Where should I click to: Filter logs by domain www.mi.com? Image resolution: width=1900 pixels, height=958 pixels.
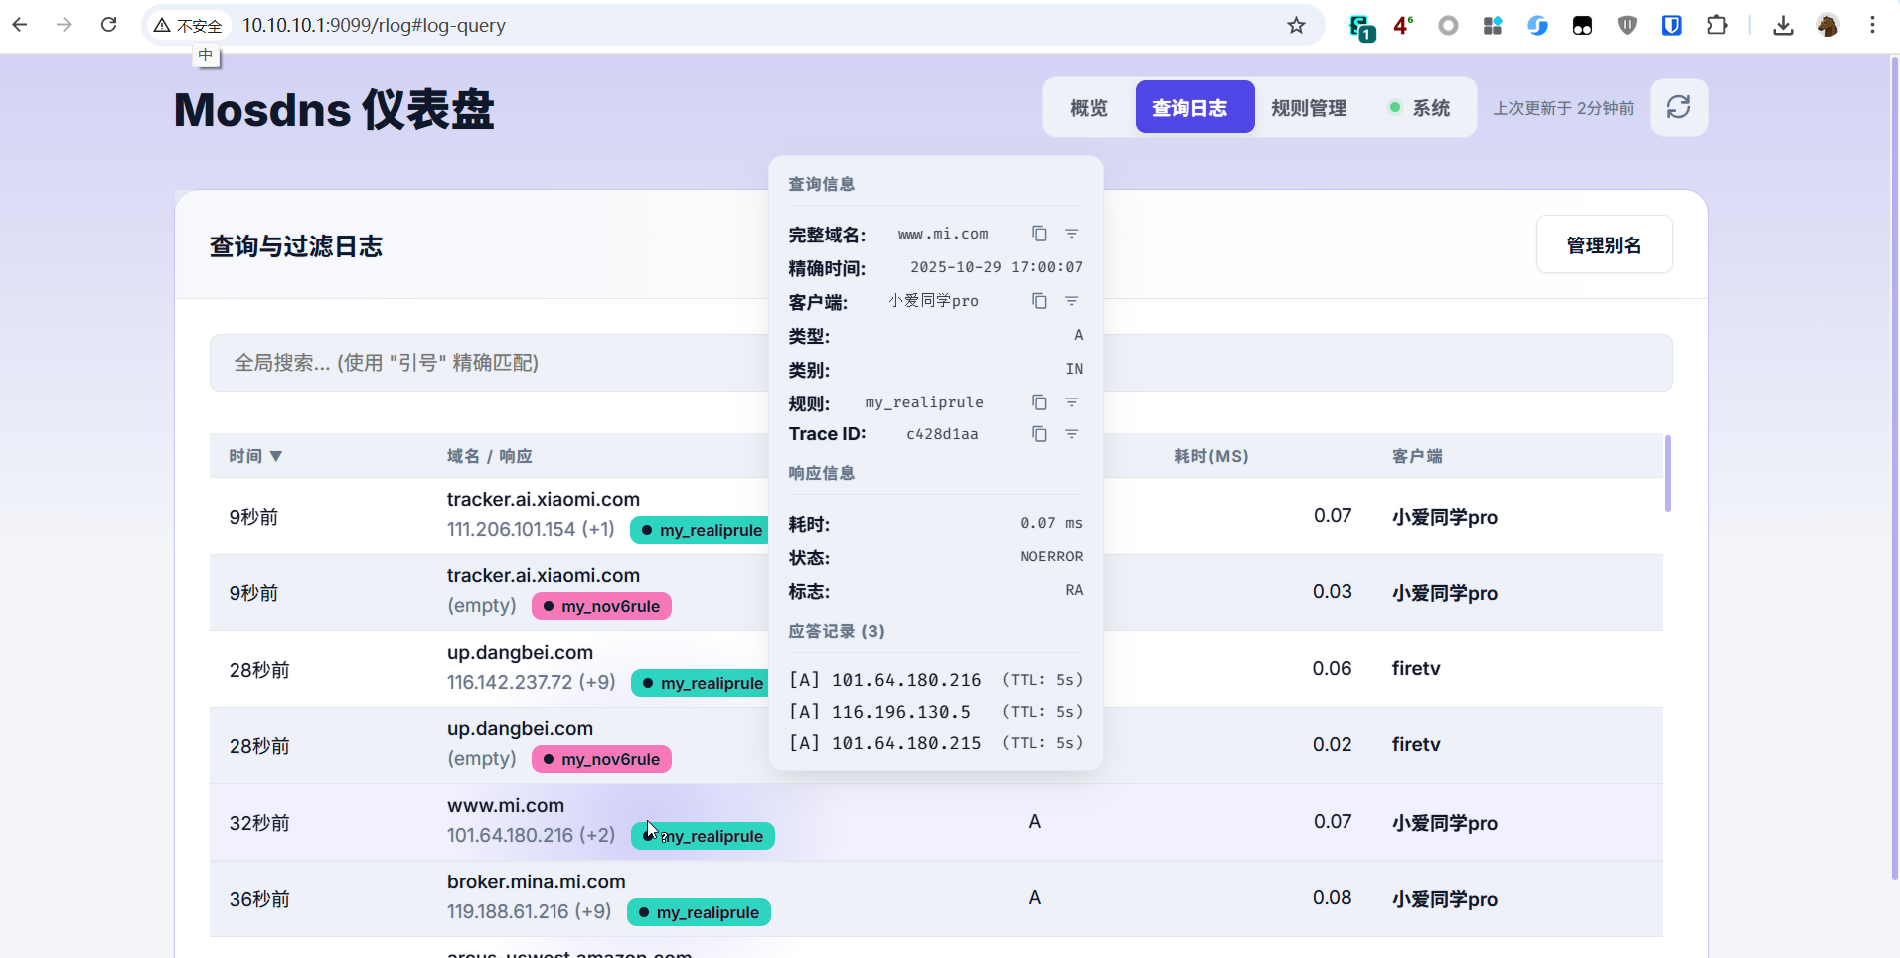(1072, 234)
